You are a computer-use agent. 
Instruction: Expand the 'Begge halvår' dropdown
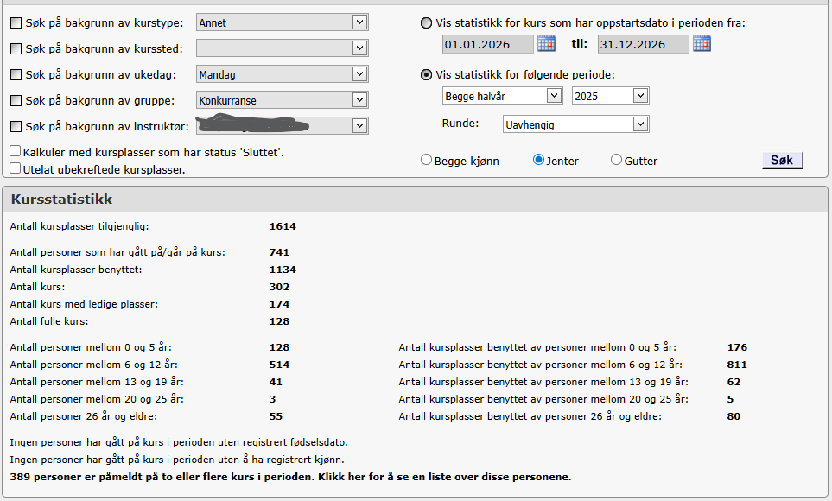[x=501, y=96]
